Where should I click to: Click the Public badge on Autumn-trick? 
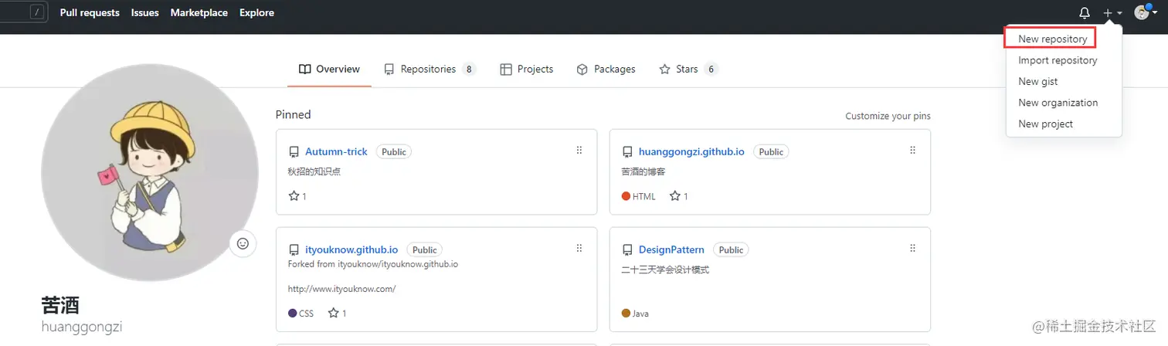pyautogui.click(x=394, y=152)
